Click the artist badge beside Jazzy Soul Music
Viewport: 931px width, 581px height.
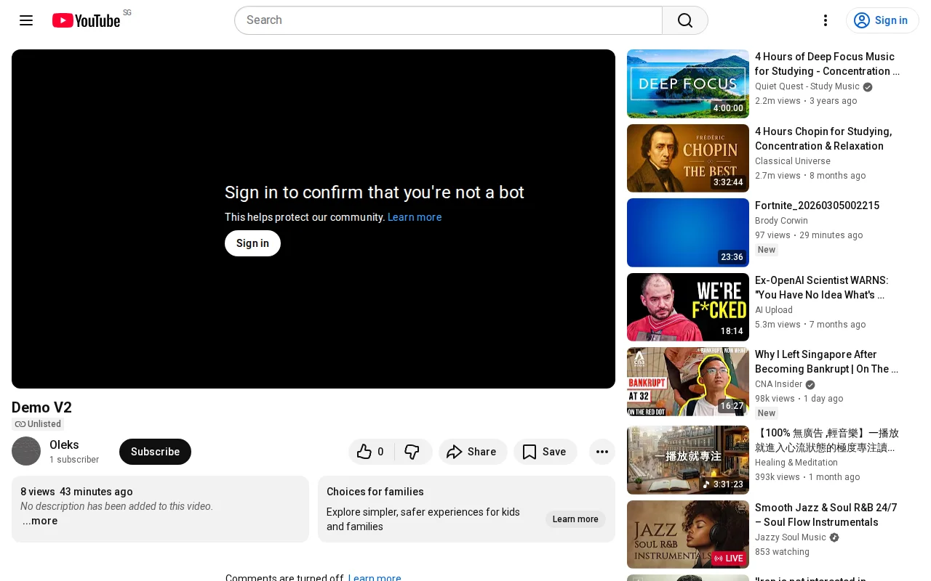pos(834,538)
